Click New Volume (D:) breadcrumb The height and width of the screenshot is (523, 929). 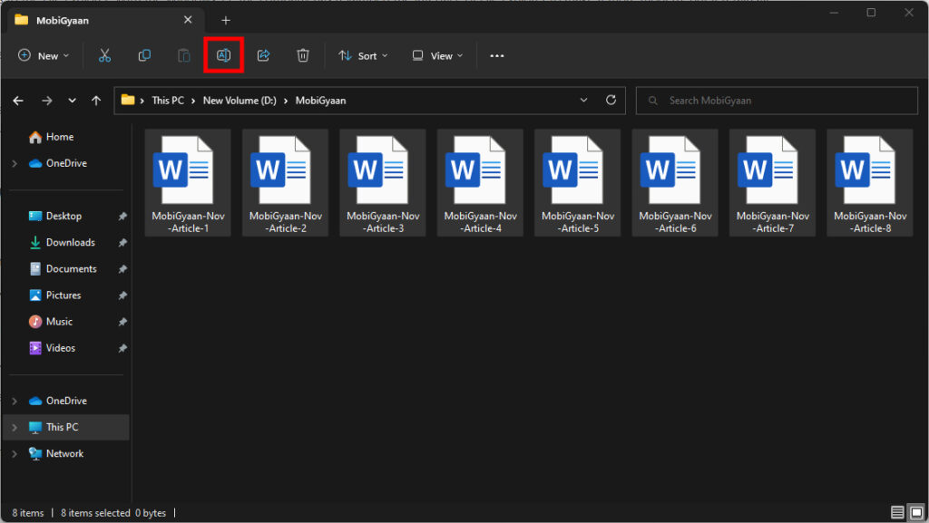240,101
